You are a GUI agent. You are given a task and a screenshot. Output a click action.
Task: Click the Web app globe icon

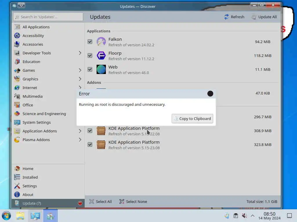pyautogui.click(x=101, y=69)
